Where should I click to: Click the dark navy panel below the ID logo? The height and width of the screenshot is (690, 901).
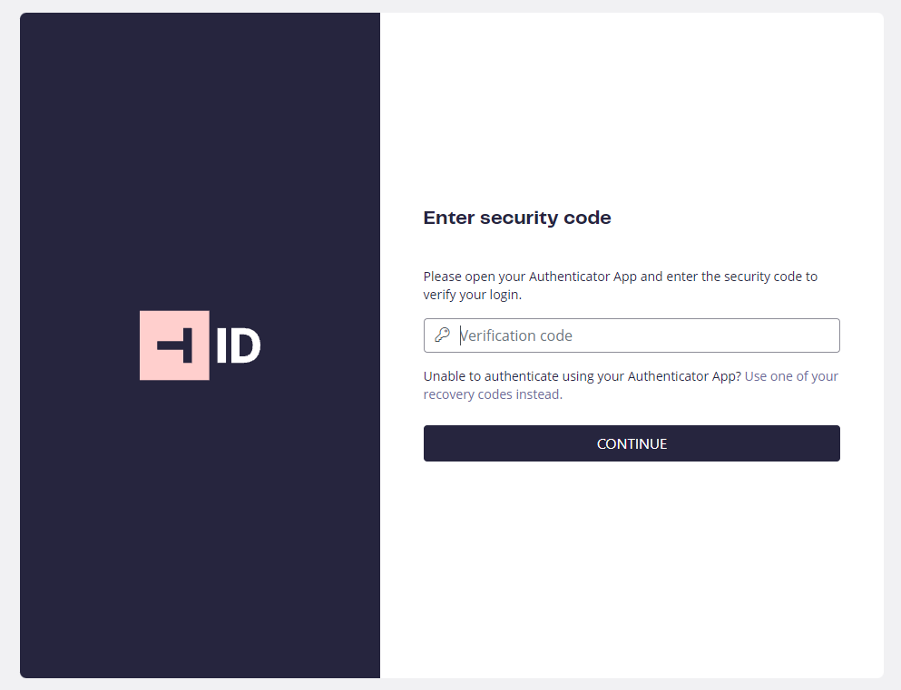200,528
